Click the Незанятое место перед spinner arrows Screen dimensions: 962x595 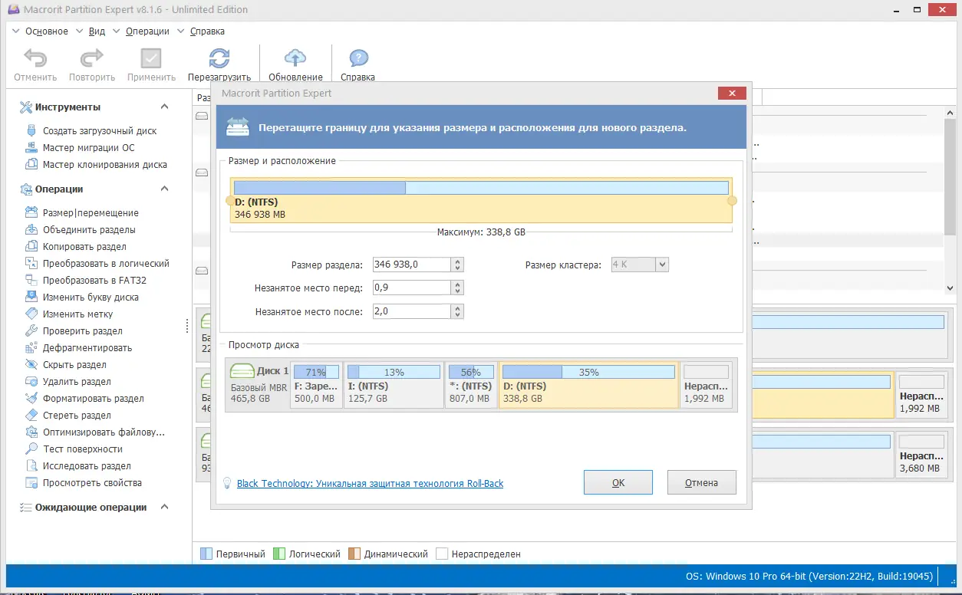coord(458,288)
